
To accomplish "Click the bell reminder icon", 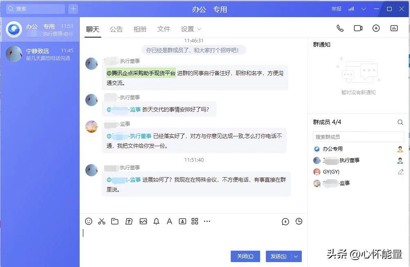I will [156, 221].
